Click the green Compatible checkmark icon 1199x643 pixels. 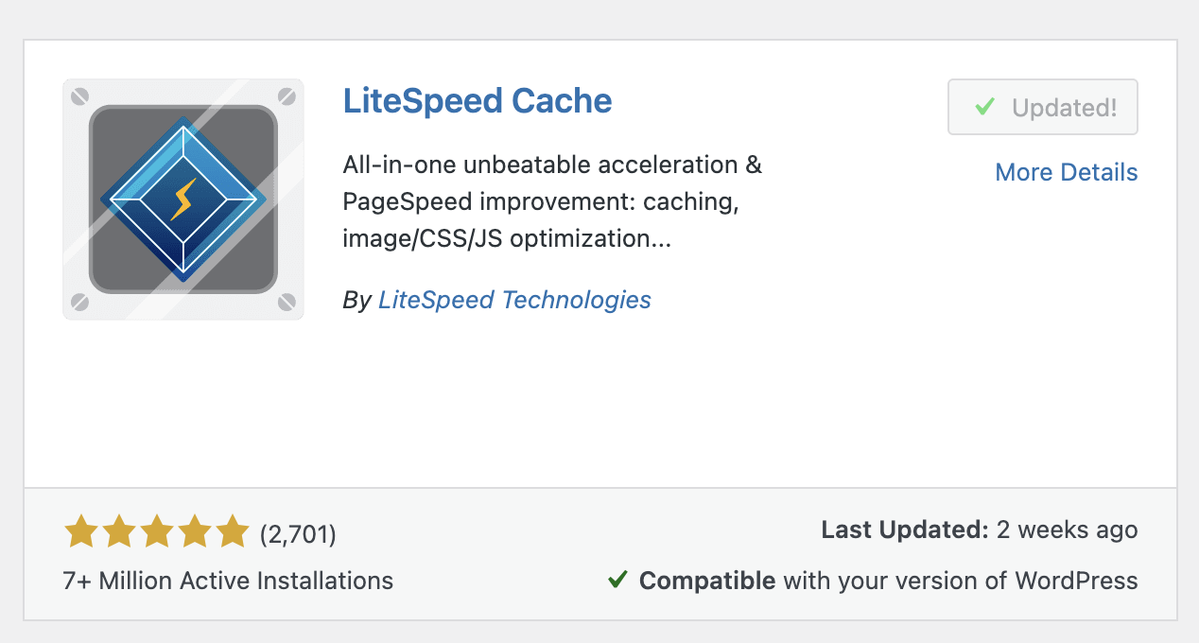tap(617, 580)
